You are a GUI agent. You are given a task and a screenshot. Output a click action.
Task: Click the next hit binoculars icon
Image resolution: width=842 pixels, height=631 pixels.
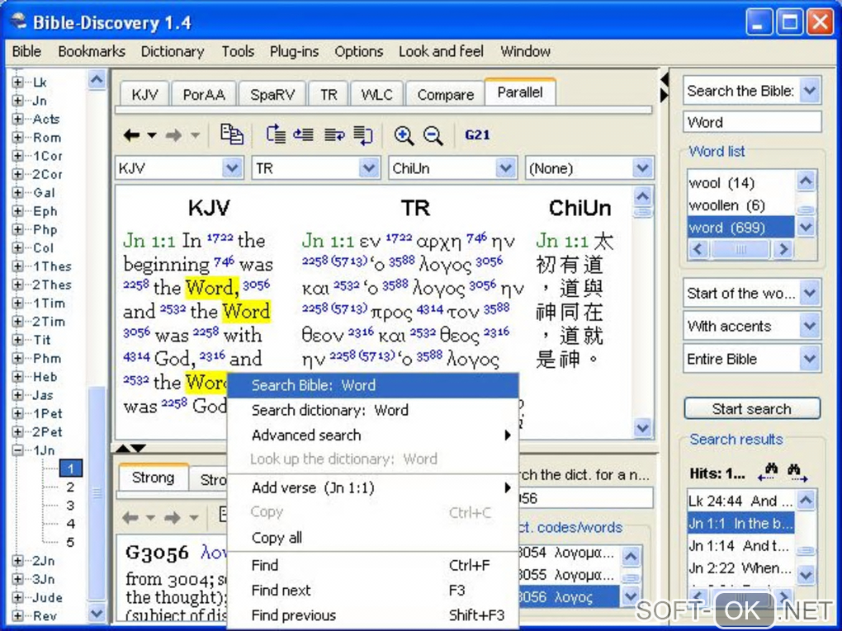pos(797,472)
